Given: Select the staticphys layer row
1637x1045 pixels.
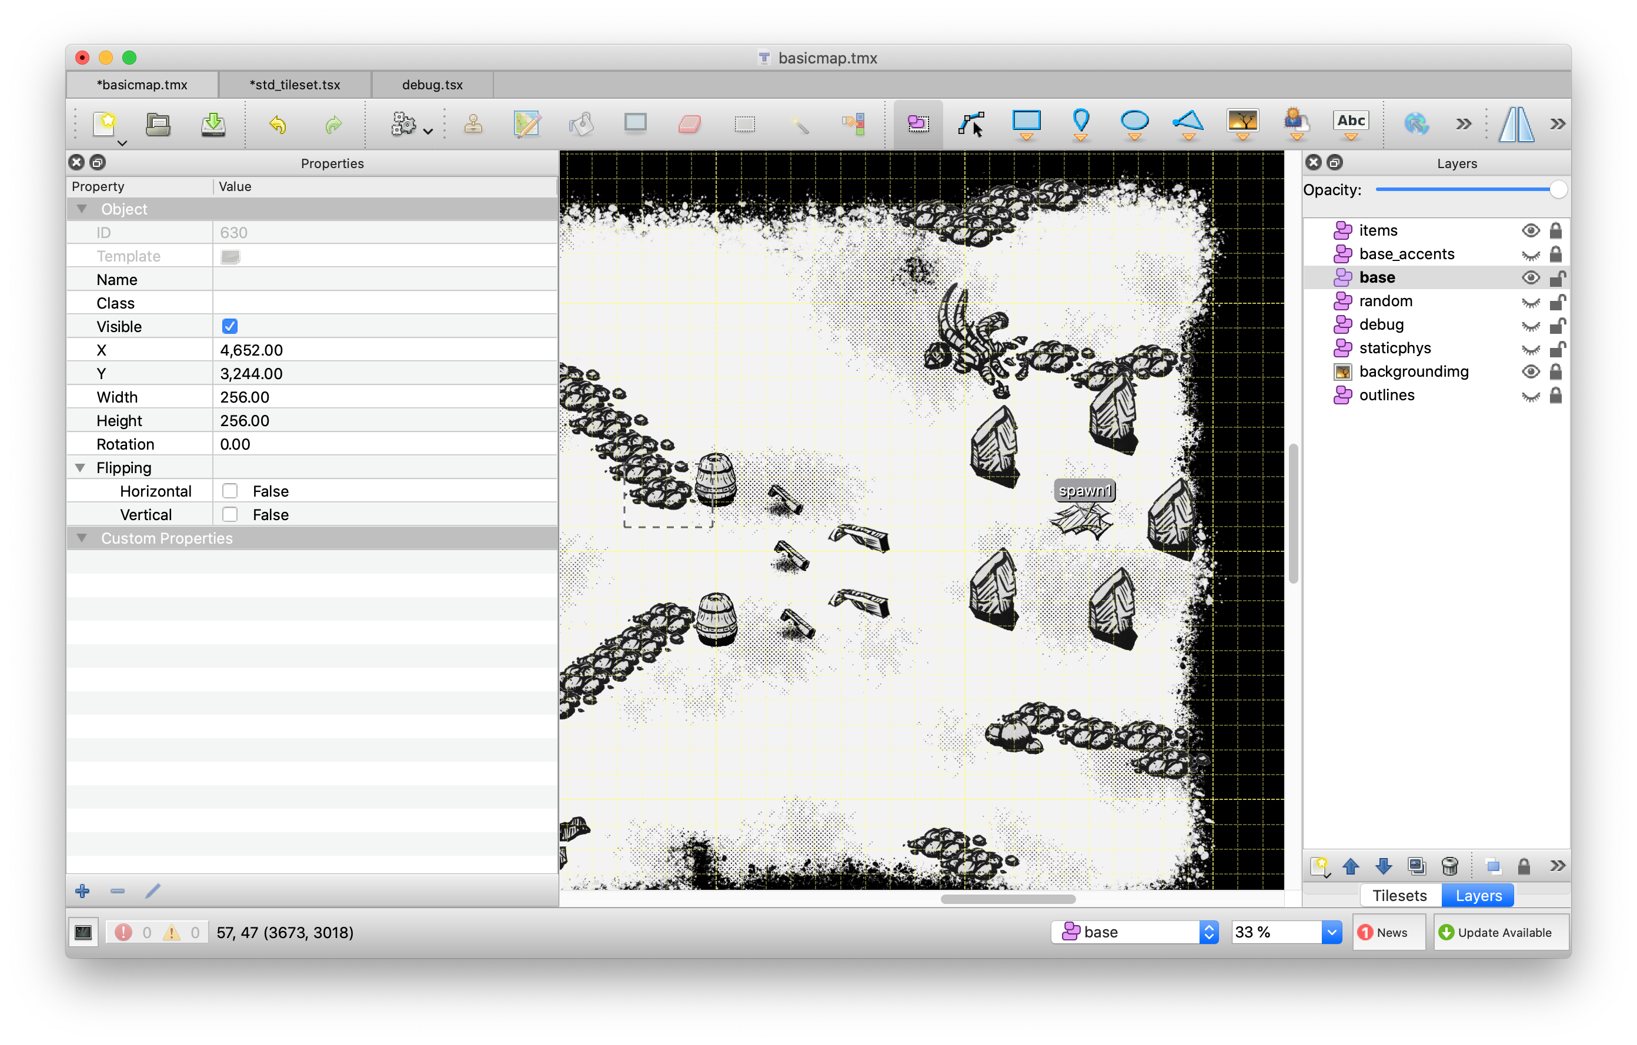Looking at the screenshot, I should click(1436, 349).
